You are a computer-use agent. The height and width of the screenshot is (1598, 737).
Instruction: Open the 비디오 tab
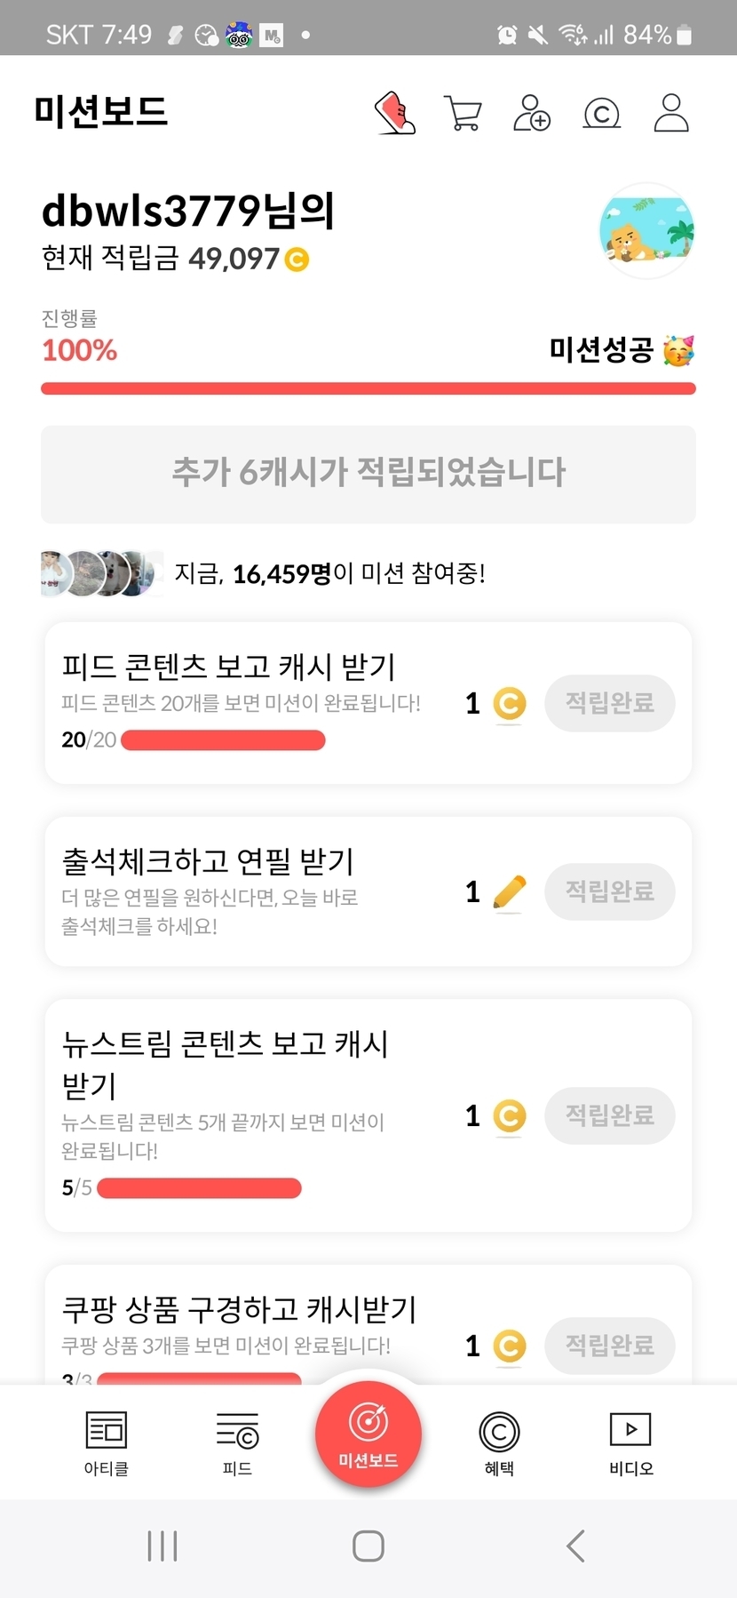[630, 1442]
